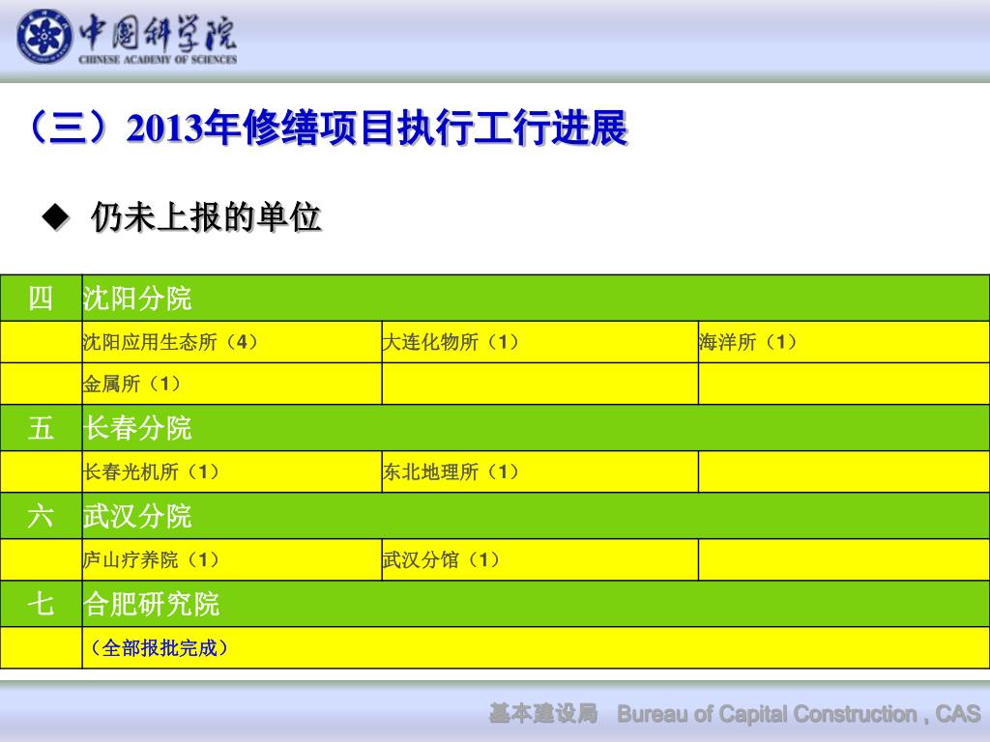Viewport: 990px width, 742px height.
Task: Click the Chinese Academy of Sciences logo emblem
Action: [44, 37]
